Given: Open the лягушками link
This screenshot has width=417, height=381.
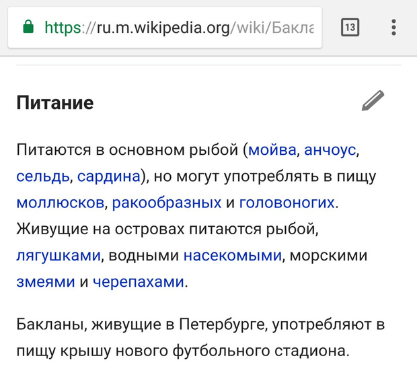Looking at the screenshot, I should (x=59, y=256).
